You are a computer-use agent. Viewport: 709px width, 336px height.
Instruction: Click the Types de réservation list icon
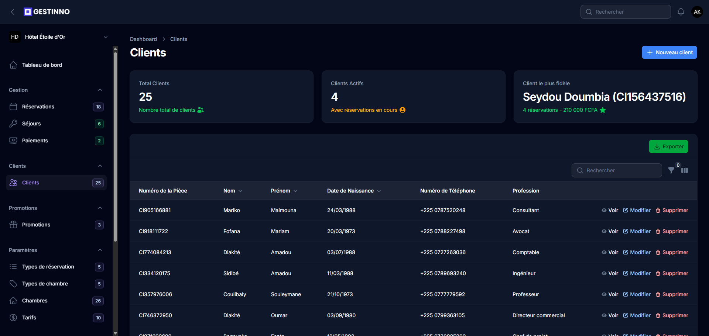click(x=13, y=267)
